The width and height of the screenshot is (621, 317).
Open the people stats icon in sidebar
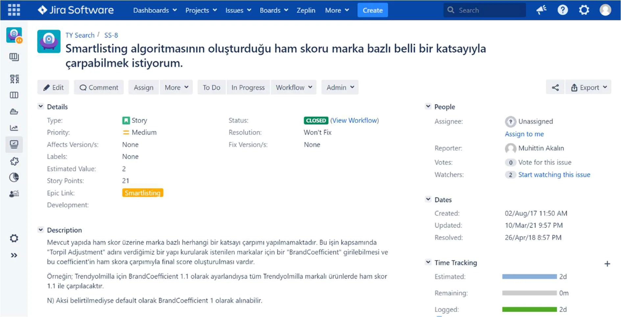(x=14, y=194)
